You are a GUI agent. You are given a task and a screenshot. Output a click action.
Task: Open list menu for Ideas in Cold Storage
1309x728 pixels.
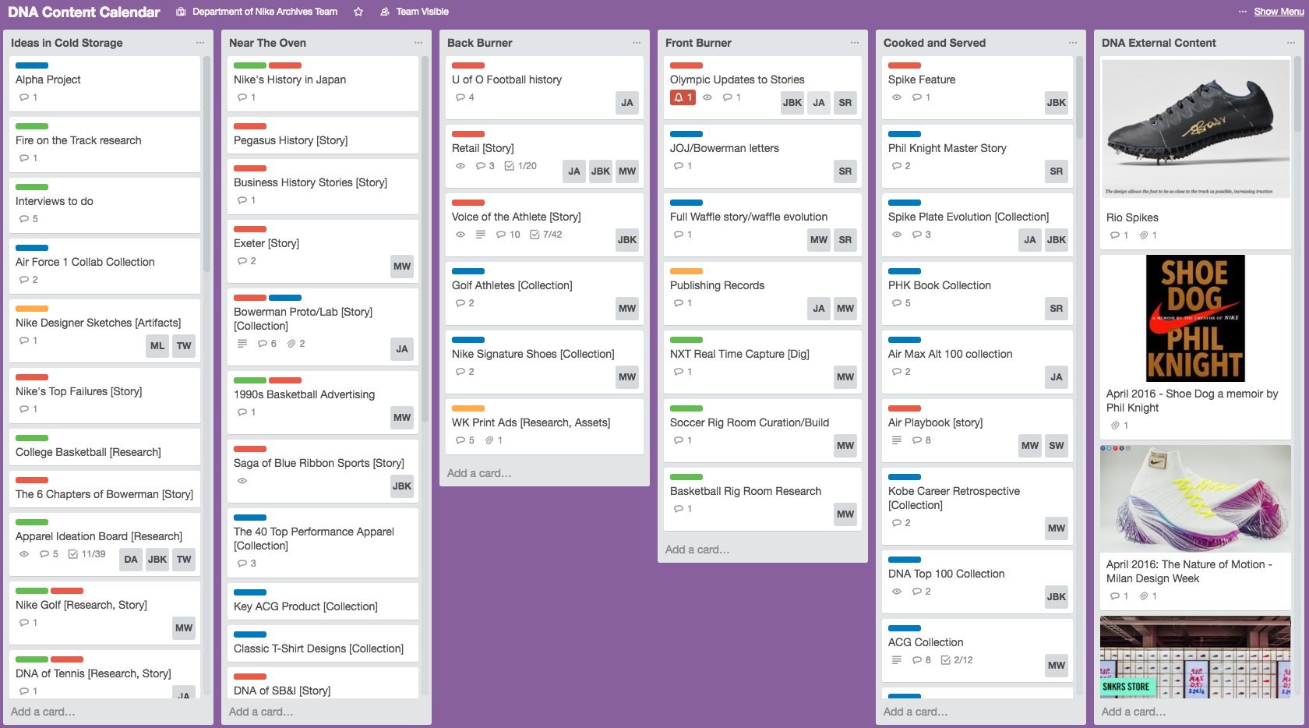pos(200,43)
